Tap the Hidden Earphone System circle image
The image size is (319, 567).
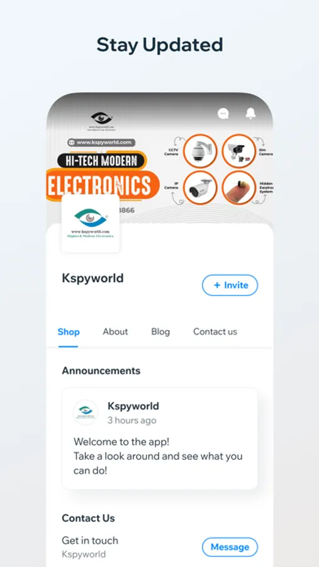pyautogui.click(x=239, y=188)
